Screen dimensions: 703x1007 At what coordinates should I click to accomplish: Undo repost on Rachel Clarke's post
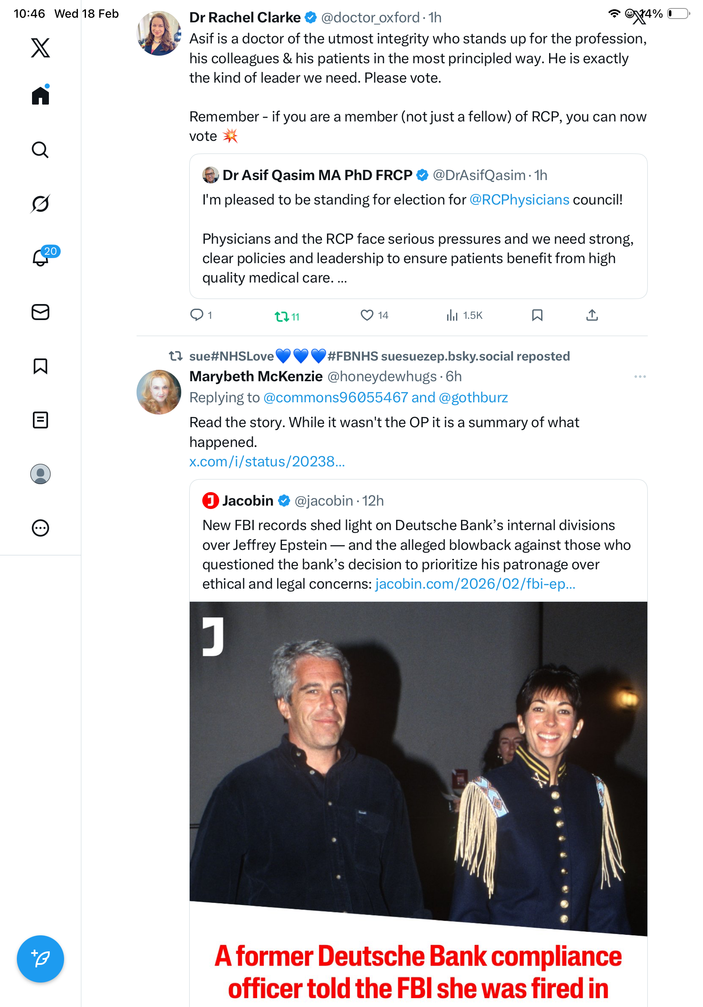coord(281,316)
